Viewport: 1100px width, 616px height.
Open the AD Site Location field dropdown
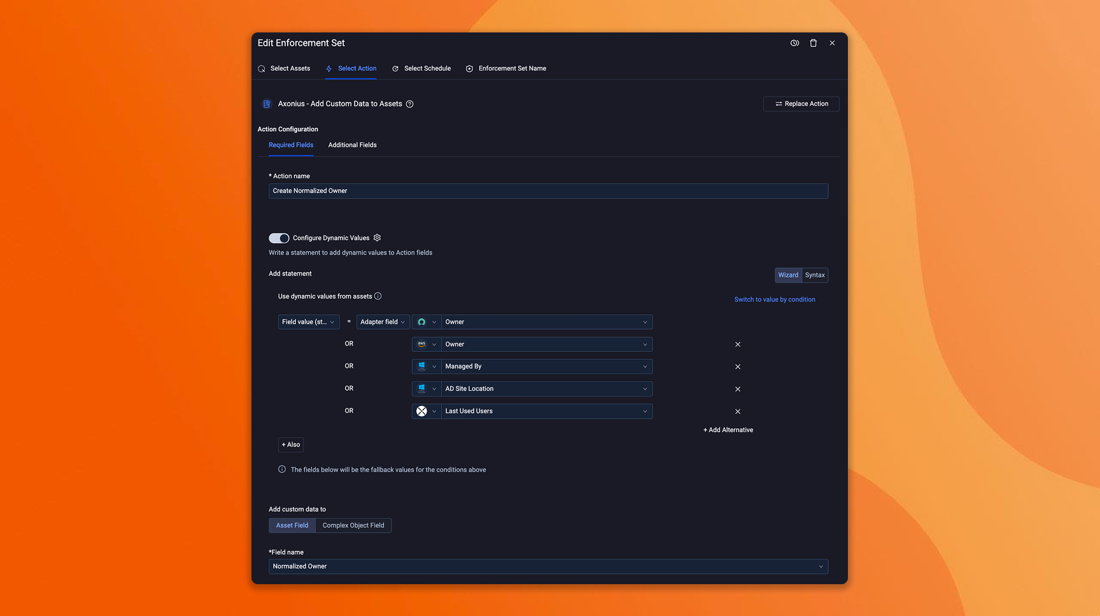[547, 389]
